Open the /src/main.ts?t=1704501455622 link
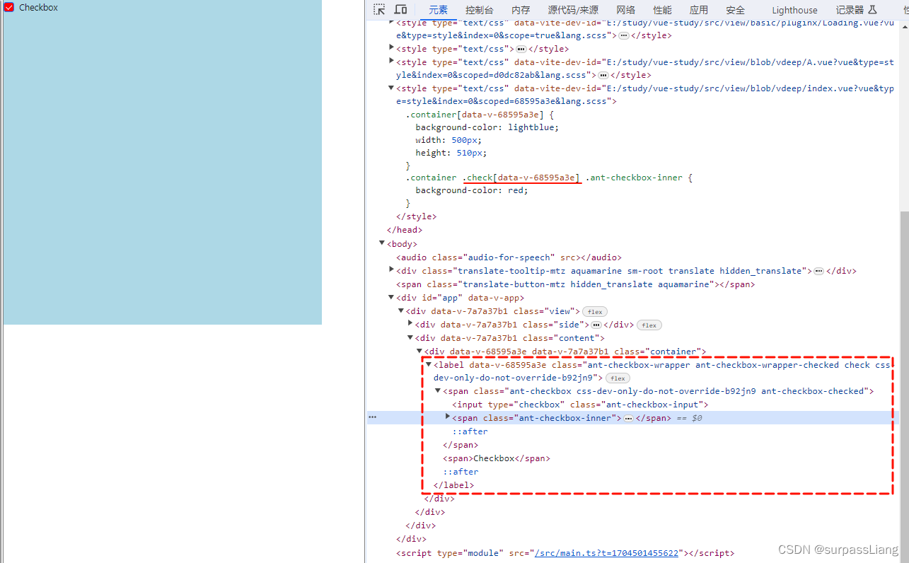This screenshot has width=909, height=563. tap(607, 553)
